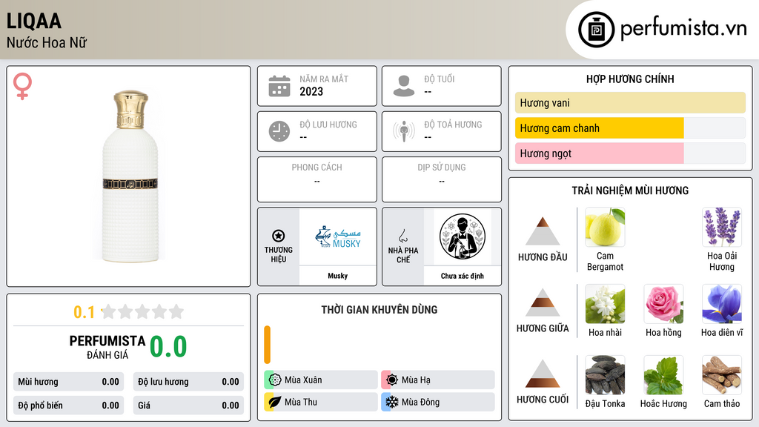Click the Giá 0.00 score row
759x427 pixels.
(x=188, y=406)
